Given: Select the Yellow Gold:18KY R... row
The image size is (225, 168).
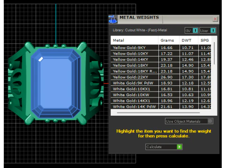Looking at the screenshot, I should (161, 71).
